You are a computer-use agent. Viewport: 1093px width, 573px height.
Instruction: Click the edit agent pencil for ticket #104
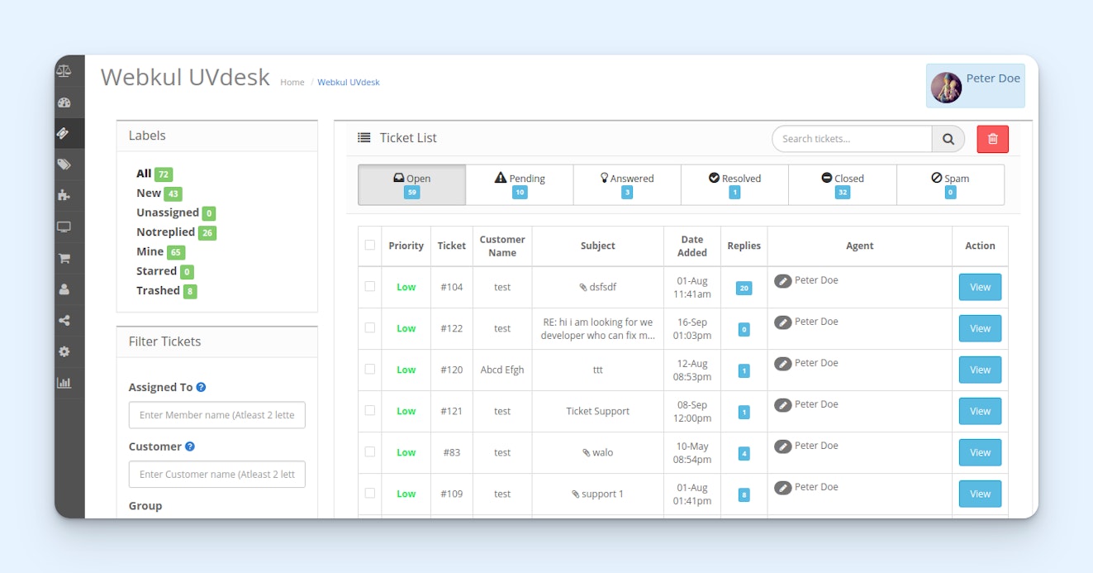coord(782,281)
